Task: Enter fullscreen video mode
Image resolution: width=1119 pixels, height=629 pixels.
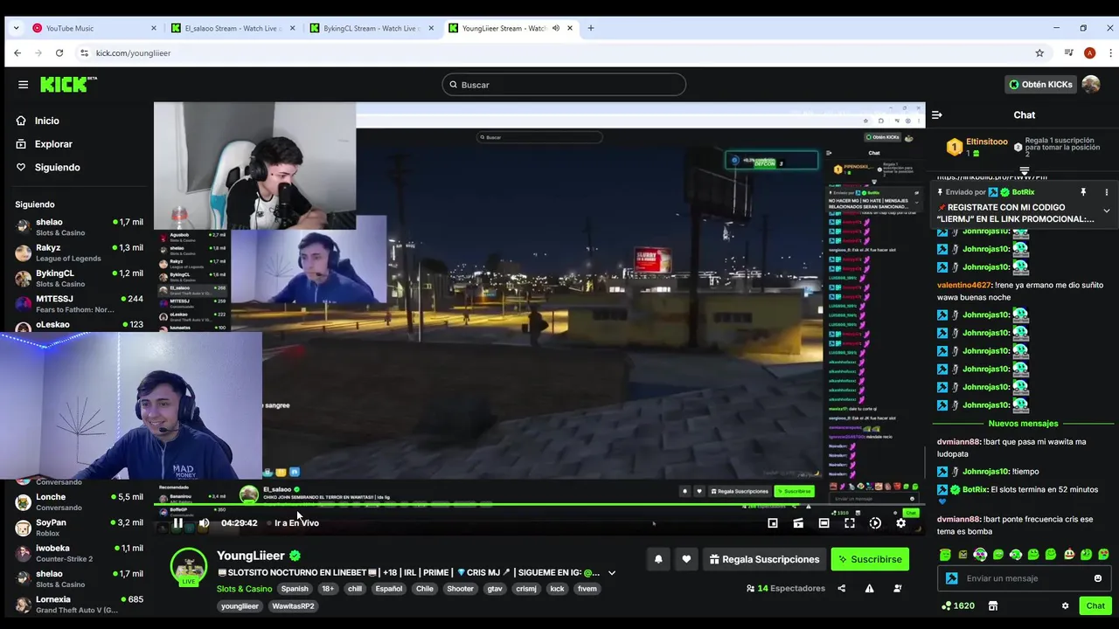Action: click(850, 523)
